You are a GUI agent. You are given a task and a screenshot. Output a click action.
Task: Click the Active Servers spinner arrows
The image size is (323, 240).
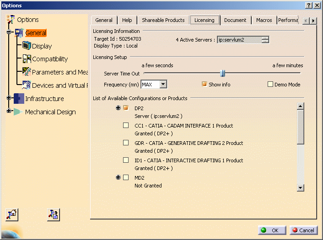pos(265,39)
